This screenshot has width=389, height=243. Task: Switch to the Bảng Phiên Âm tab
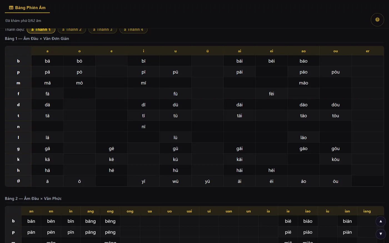pos(27,8)
